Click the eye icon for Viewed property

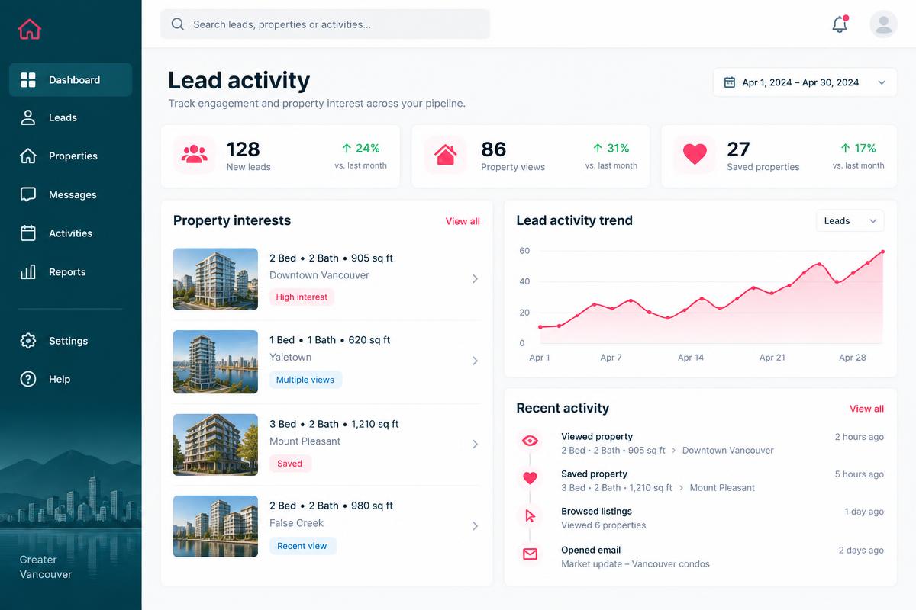point(530,441)
